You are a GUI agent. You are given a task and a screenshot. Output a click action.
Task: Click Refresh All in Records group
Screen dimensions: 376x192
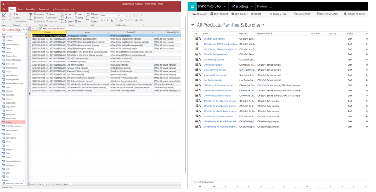pos(62,18)
